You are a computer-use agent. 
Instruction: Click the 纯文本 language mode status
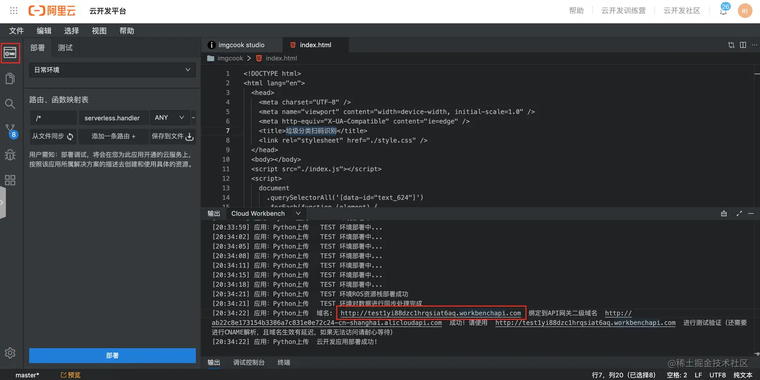(743, 375)
